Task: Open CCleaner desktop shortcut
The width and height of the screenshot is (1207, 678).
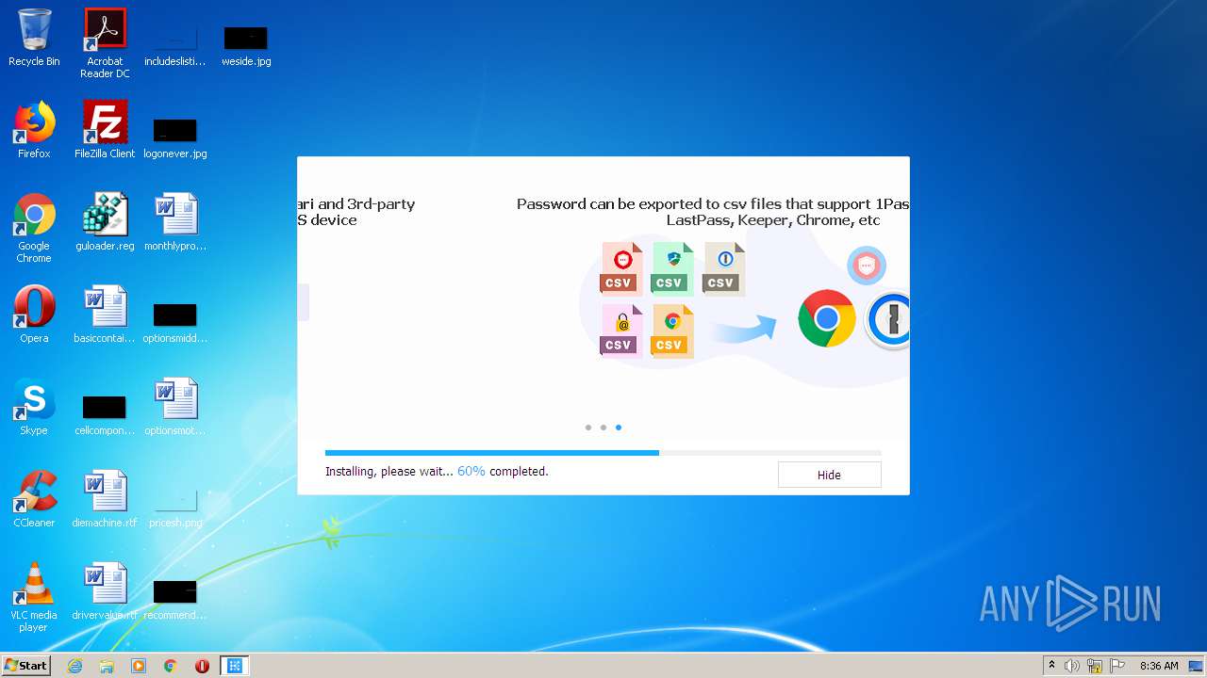Action: tap(34, 499)
